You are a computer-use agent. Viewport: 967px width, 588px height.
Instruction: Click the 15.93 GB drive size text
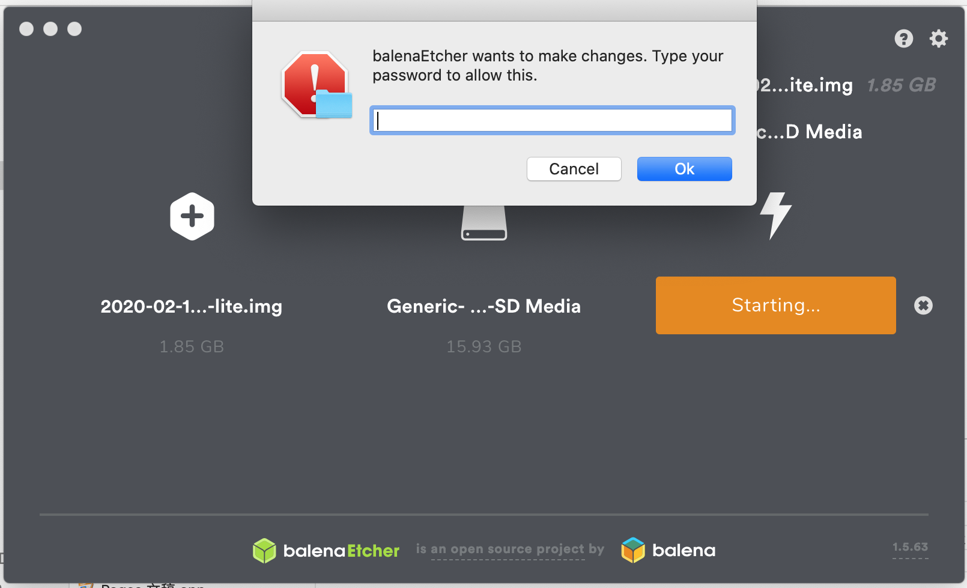pyautogui.click(x=483, y=347)
